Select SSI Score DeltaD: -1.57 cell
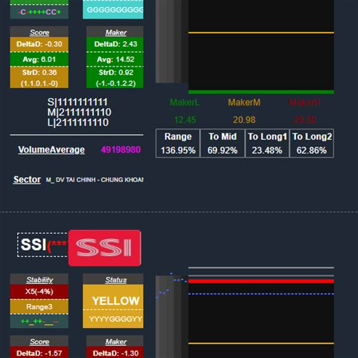The image size is (358, 358). point(39,353)
